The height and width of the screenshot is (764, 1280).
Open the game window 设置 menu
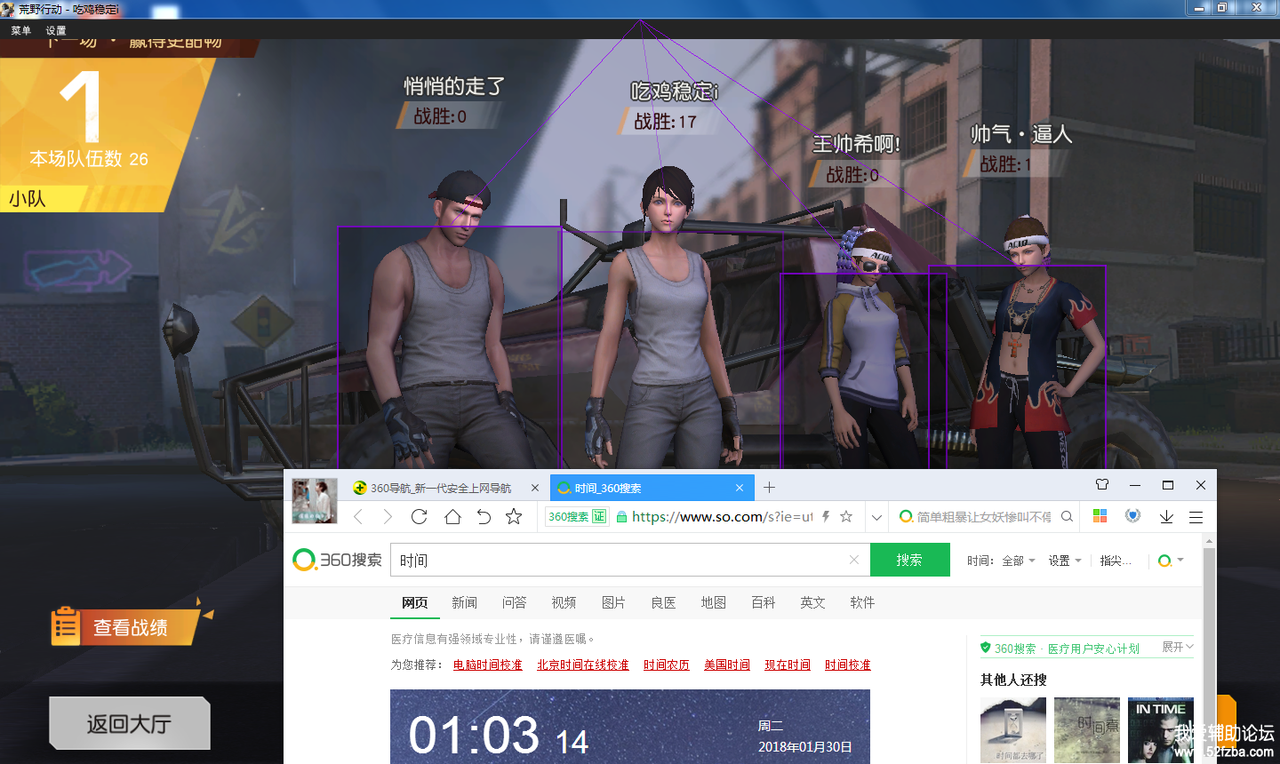pos(56,30)
